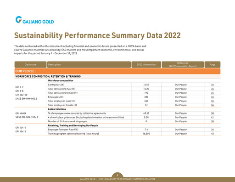Click the Labour relations subheading
The image size is (235, 182).
57,109
